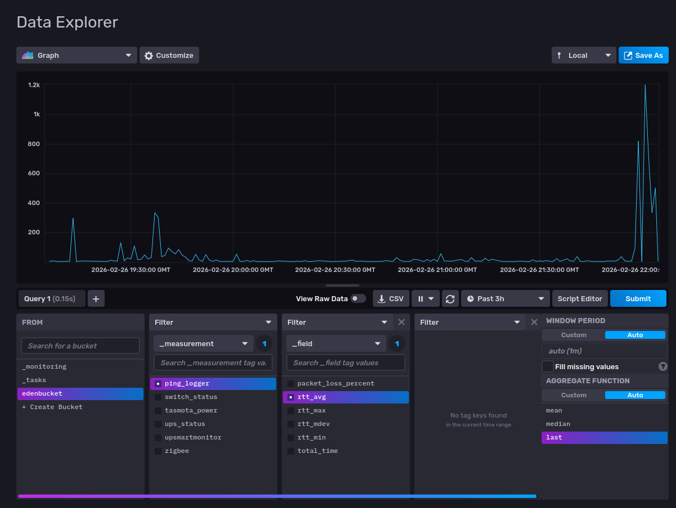676x508 pixels.
Task: Remove the _field filter with X icon
Action: pos(401,322)
